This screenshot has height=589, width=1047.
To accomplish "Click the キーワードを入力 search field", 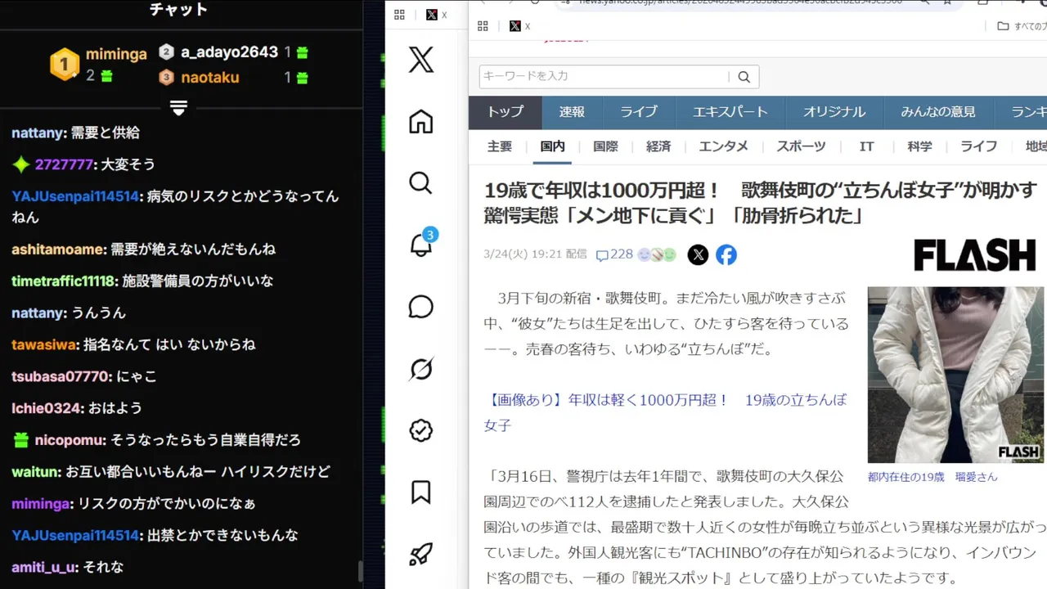I will tap(604, 77).
